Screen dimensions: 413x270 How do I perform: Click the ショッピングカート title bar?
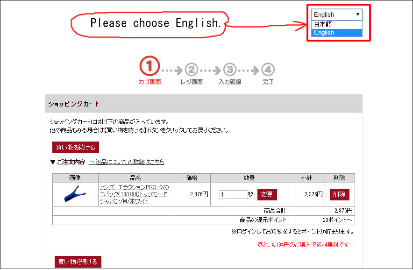(203, 104)
